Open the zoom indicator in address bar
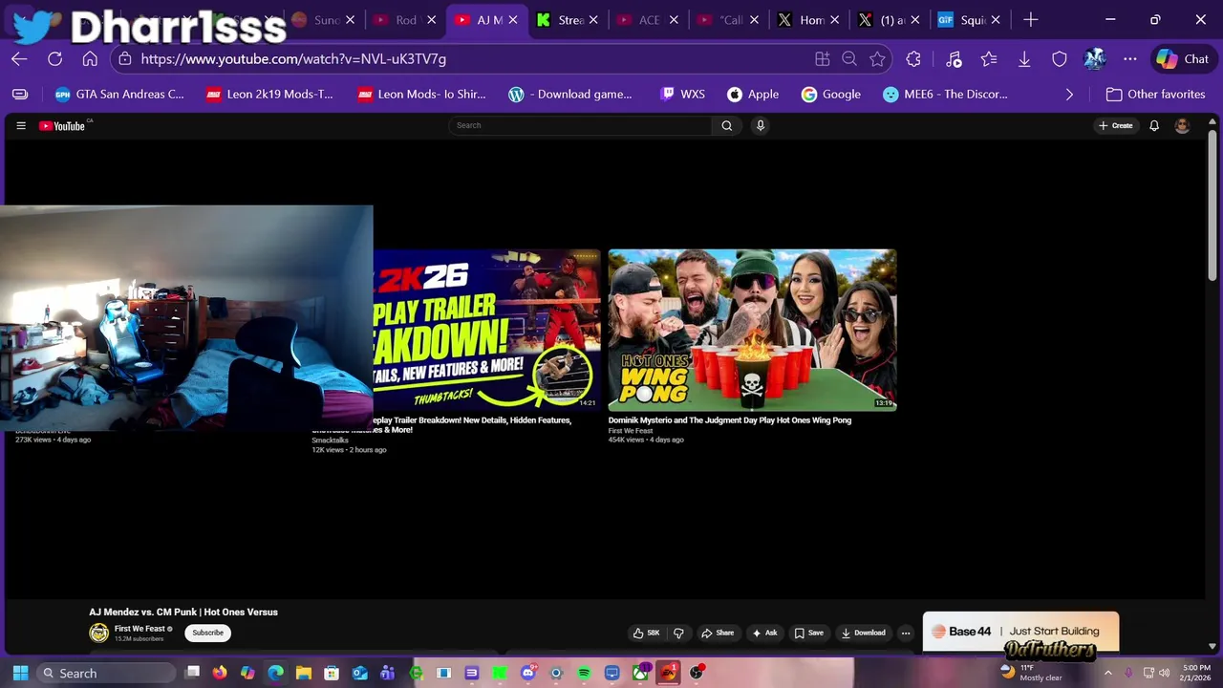1223x688 pixels. pyautogui.click(x=849, y=58)
